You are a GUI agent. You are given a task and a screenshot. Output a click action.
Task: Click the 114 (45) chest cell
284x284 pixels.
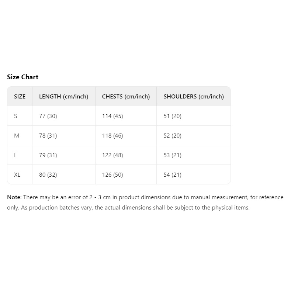click(x=112, y=116)
